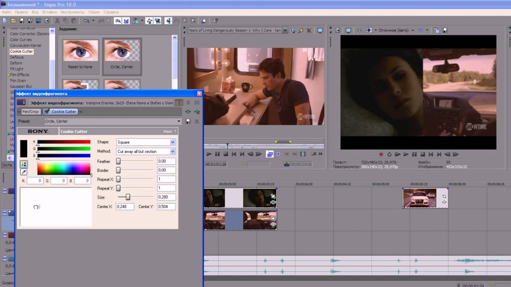Toggle Ignore Event Grouping button
Screen dimensions: 511x287
(x=158, y=21)
